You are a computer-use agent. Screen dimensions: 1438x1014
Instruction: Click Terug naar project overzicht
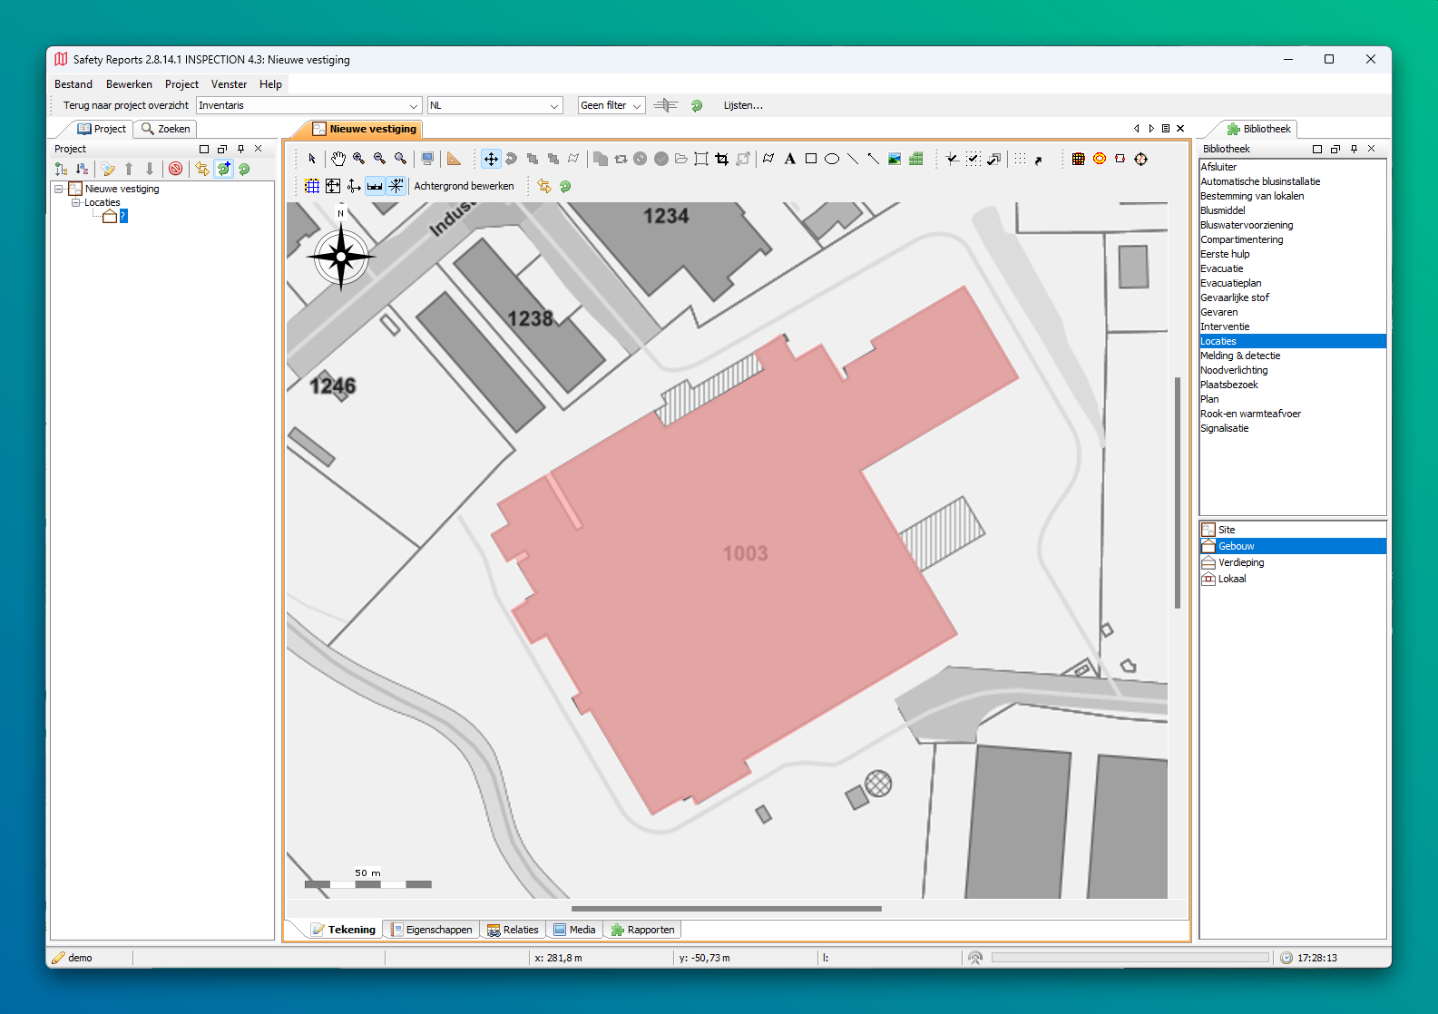[126, 105]
